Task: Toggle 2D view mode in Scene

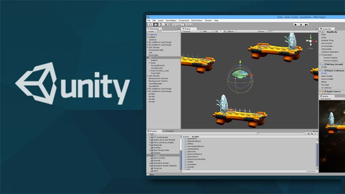Action: tap(217, 31)
